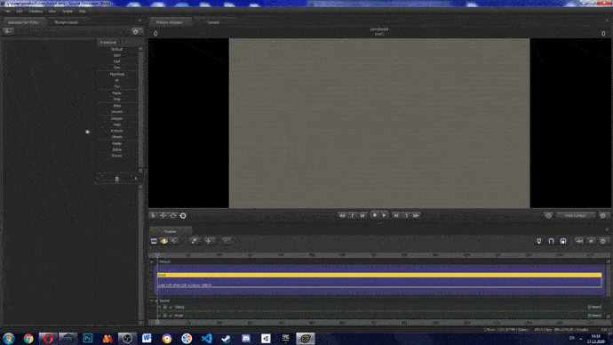Select the yellow shot clip in timeline
This screenshot has height=345, width=613.
[379, 275]
